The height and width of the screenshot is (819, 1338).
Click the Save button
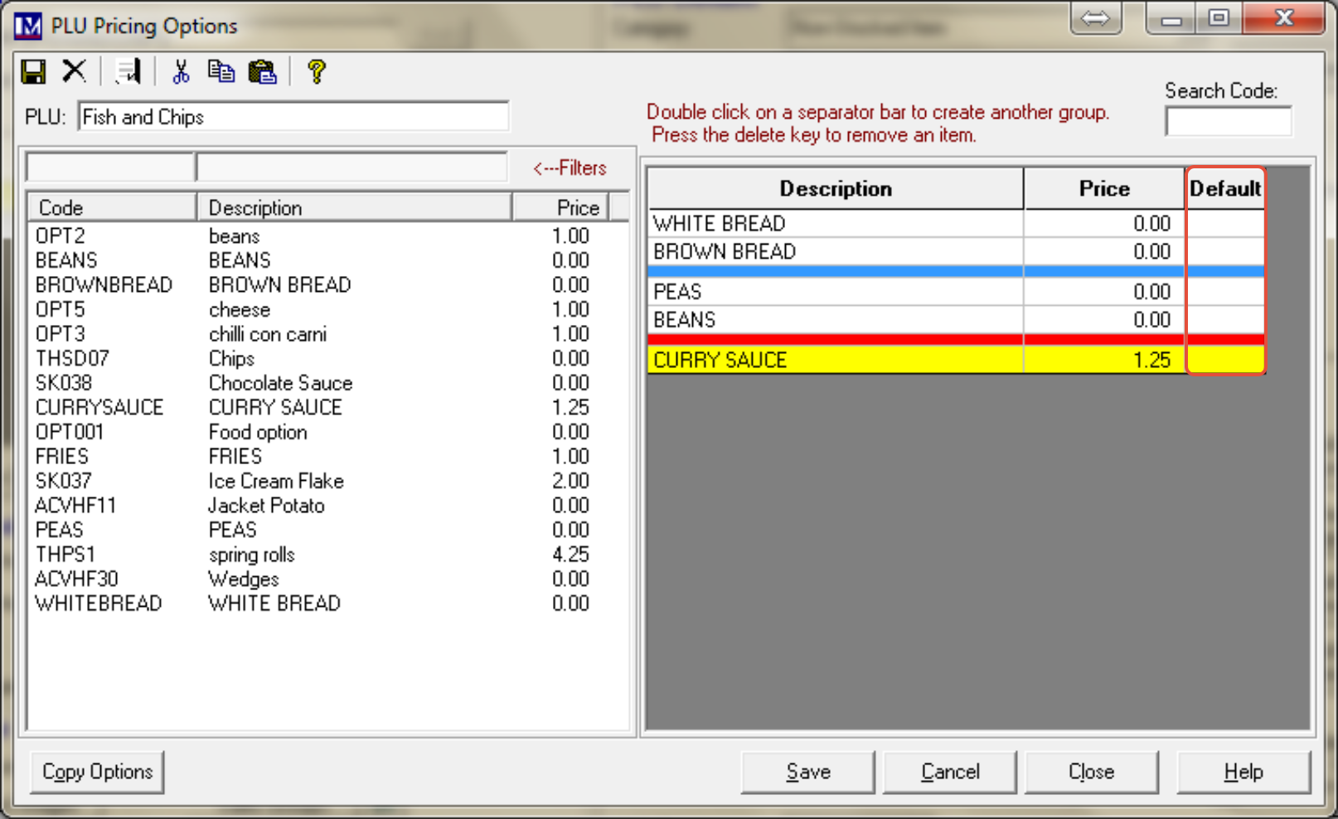click(x=808, y=772)
